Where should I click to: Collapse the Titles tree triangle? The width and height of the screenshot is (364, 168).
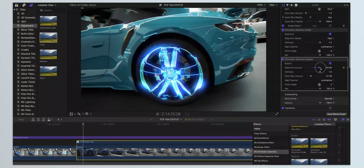pos(14,9)
